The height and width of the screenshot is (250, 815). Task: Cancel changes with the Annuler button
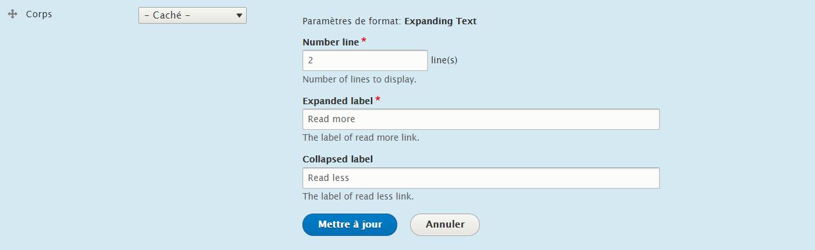click(445, 224)
